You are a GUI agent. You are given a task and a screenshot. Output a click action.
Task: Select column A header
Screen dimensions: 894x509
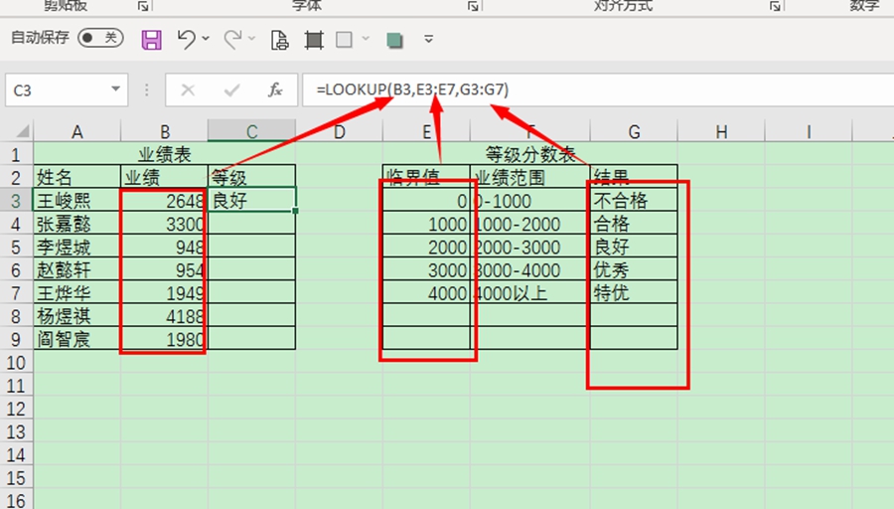click(76, 132)
